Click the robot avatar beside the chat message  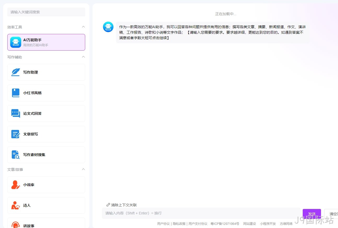tap(108, 27)
